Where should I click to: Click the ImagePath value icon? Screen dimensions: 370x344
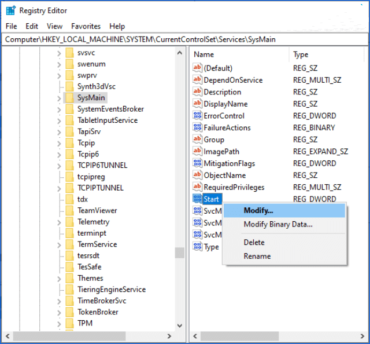[197, 151]
